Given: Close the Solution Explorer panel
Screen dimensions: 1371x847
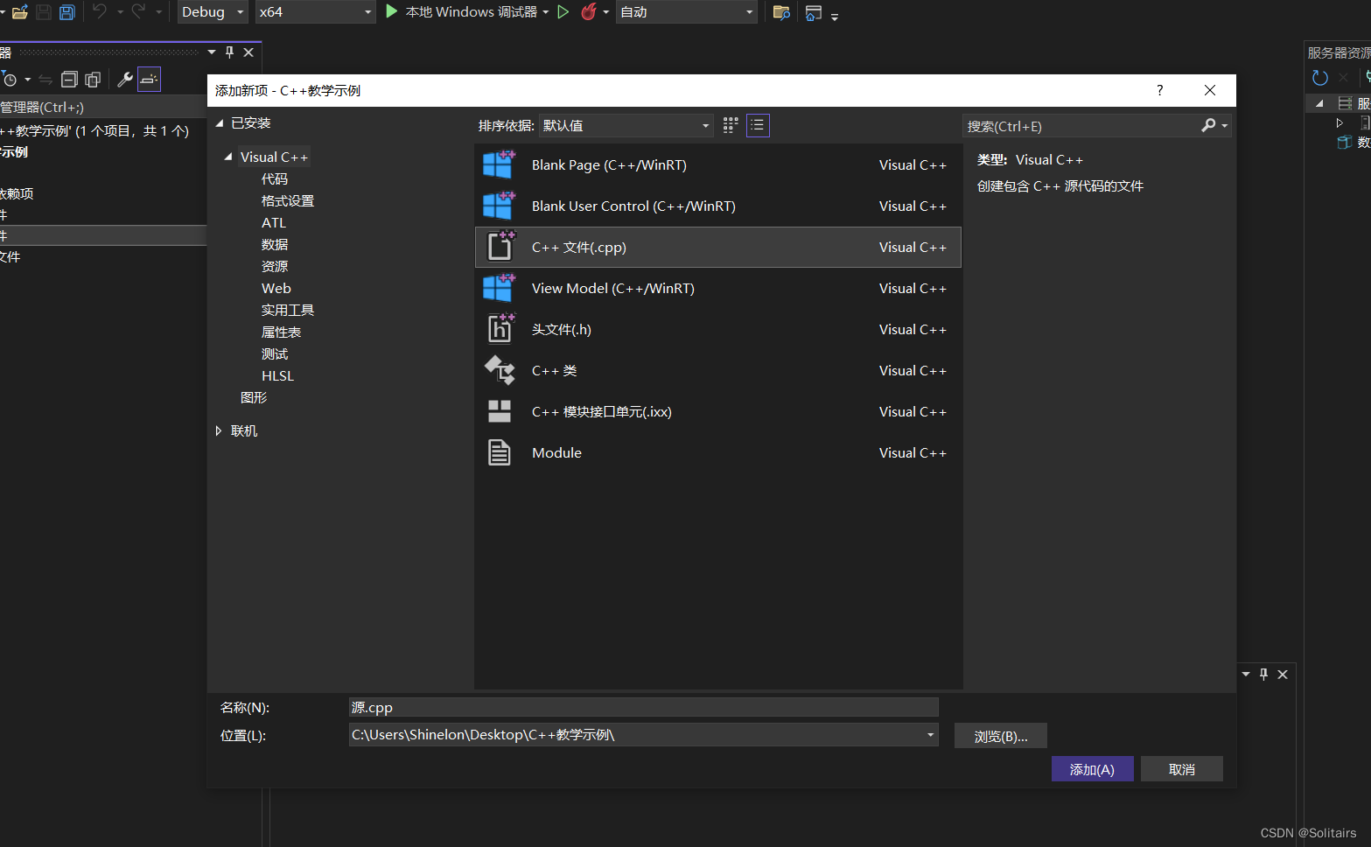Looking at the screenshot, I should tap(248, 52).
